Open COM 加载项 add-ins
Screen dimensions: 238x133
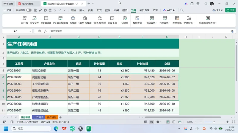click(85, 20)
